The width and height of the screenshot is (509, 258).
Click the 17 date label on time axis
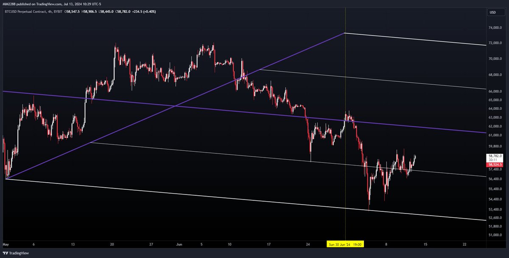click(268, 244)
